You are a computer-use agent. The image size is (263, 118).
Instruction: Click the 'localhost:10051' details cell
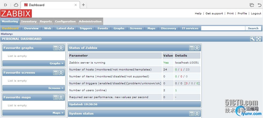[x=187, y=63]
